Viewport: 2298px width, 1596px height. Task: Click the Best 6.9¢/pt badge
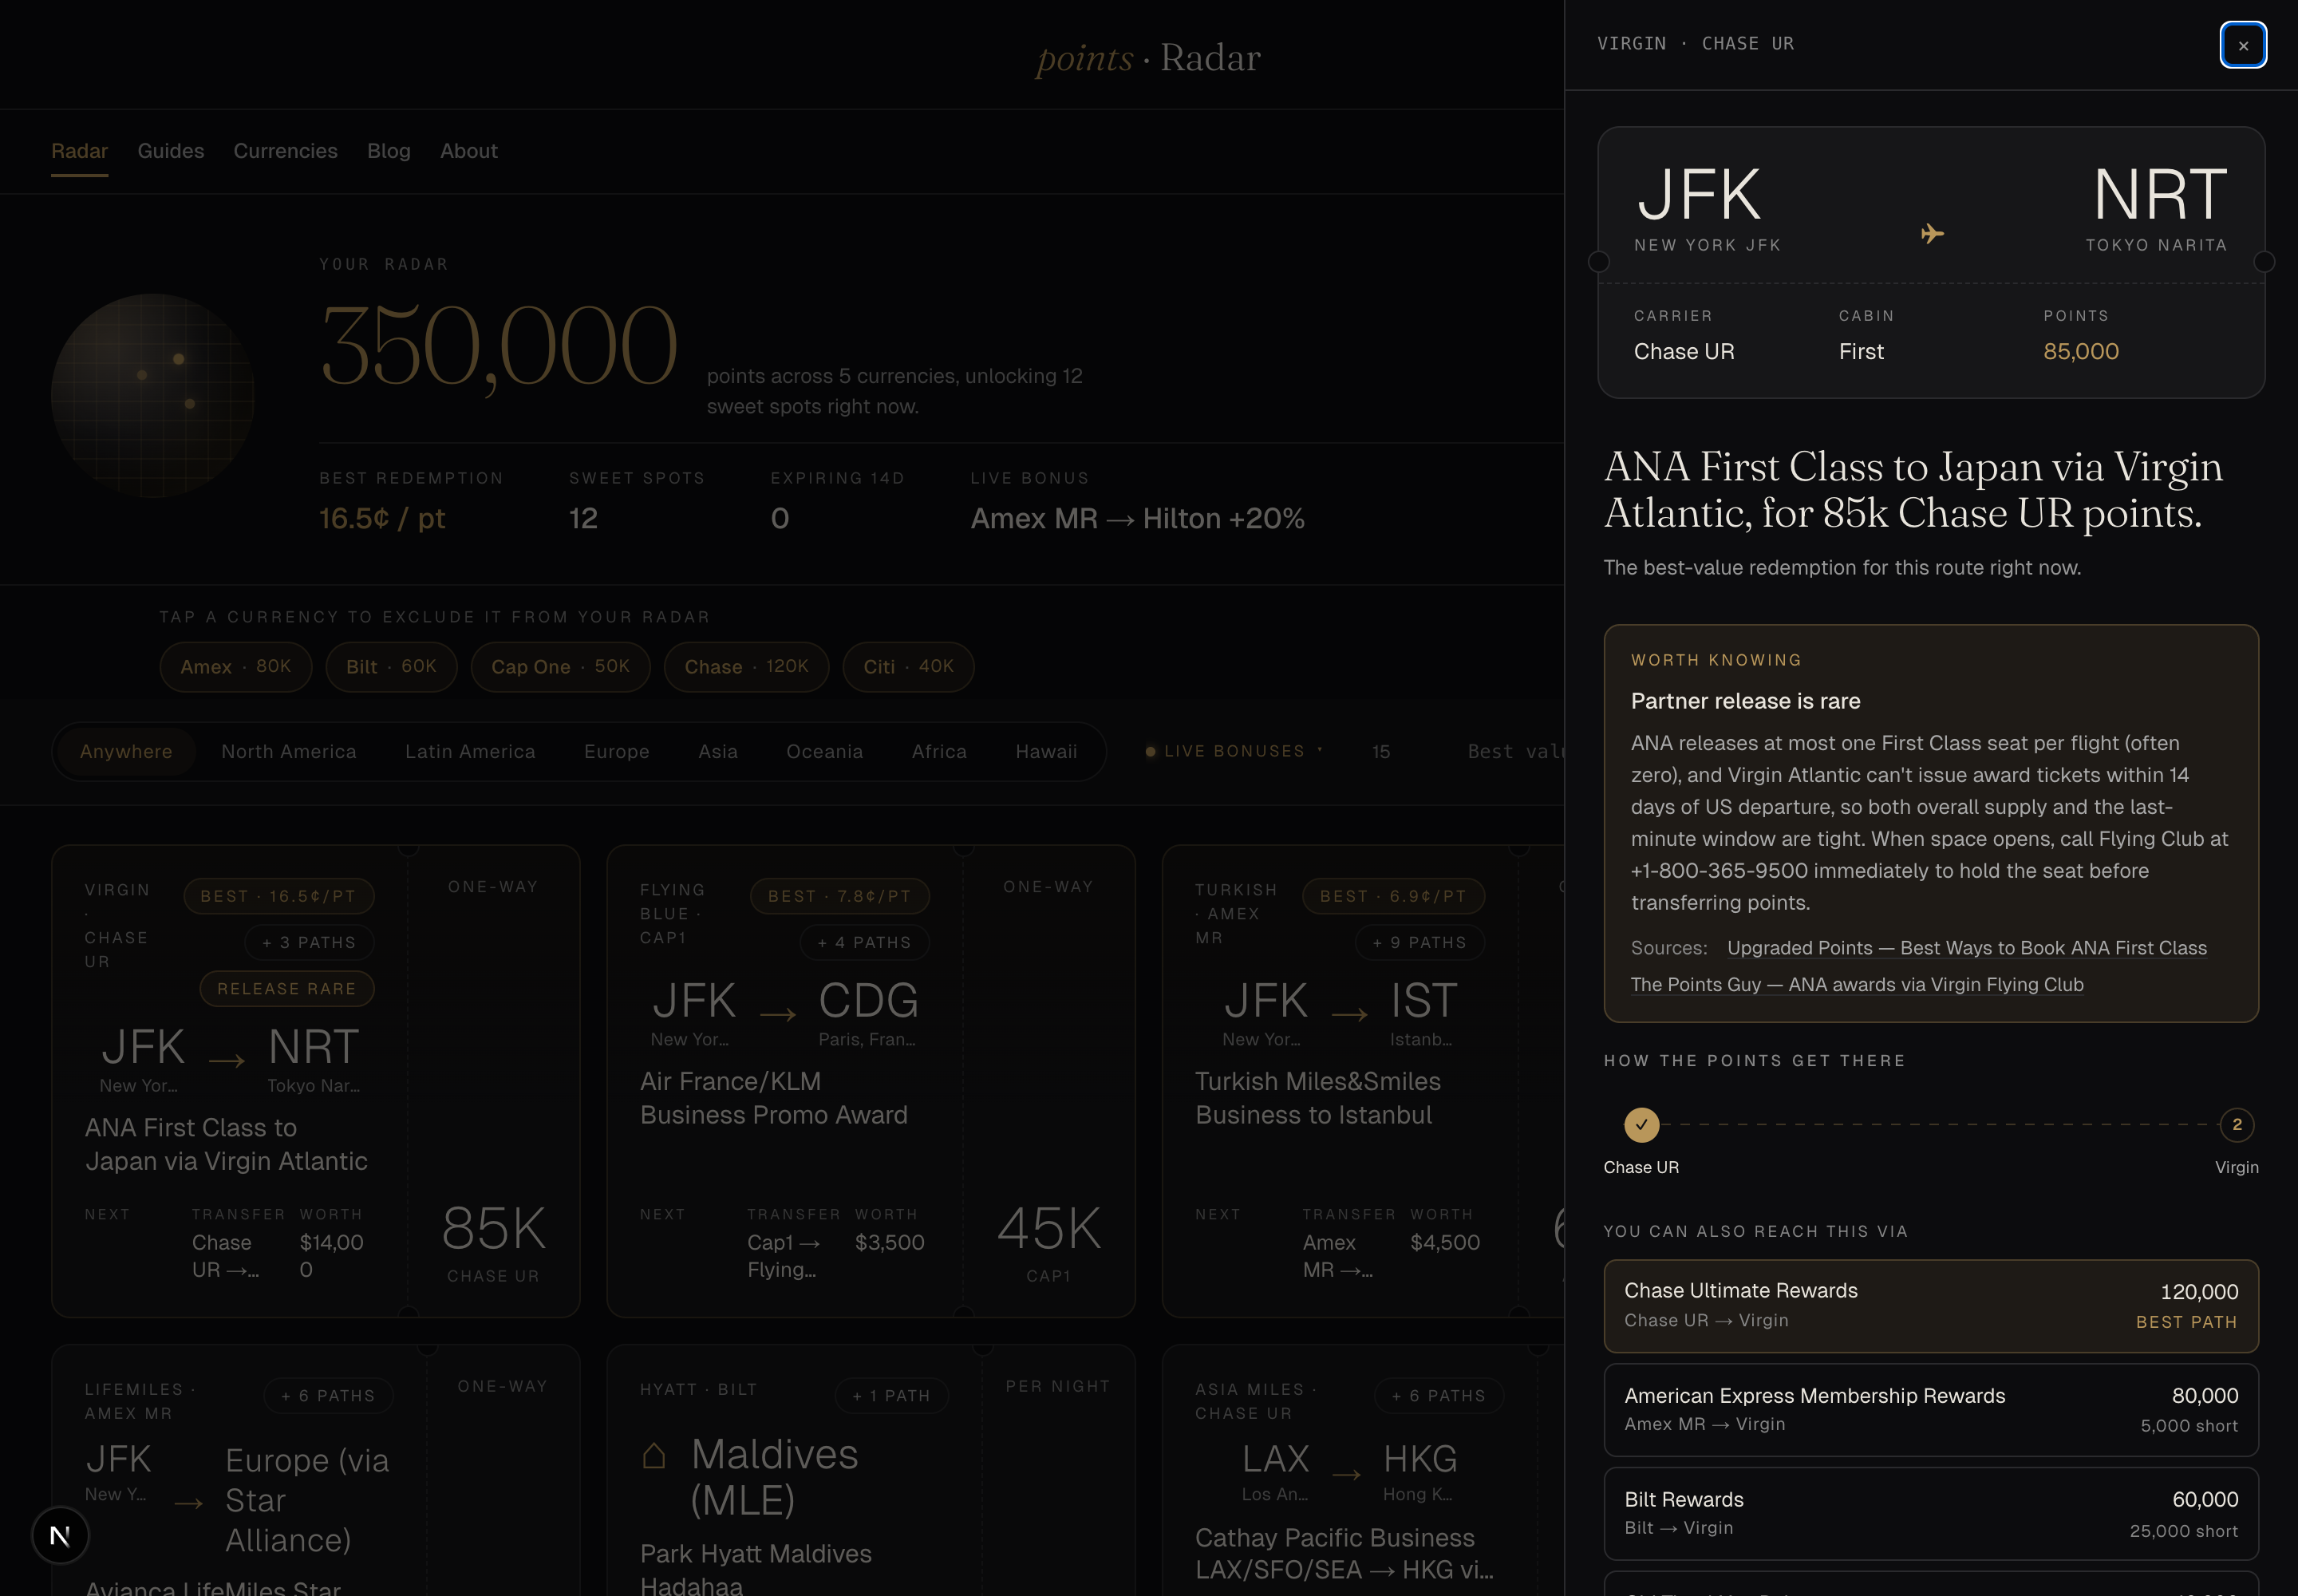(1393, 896)
